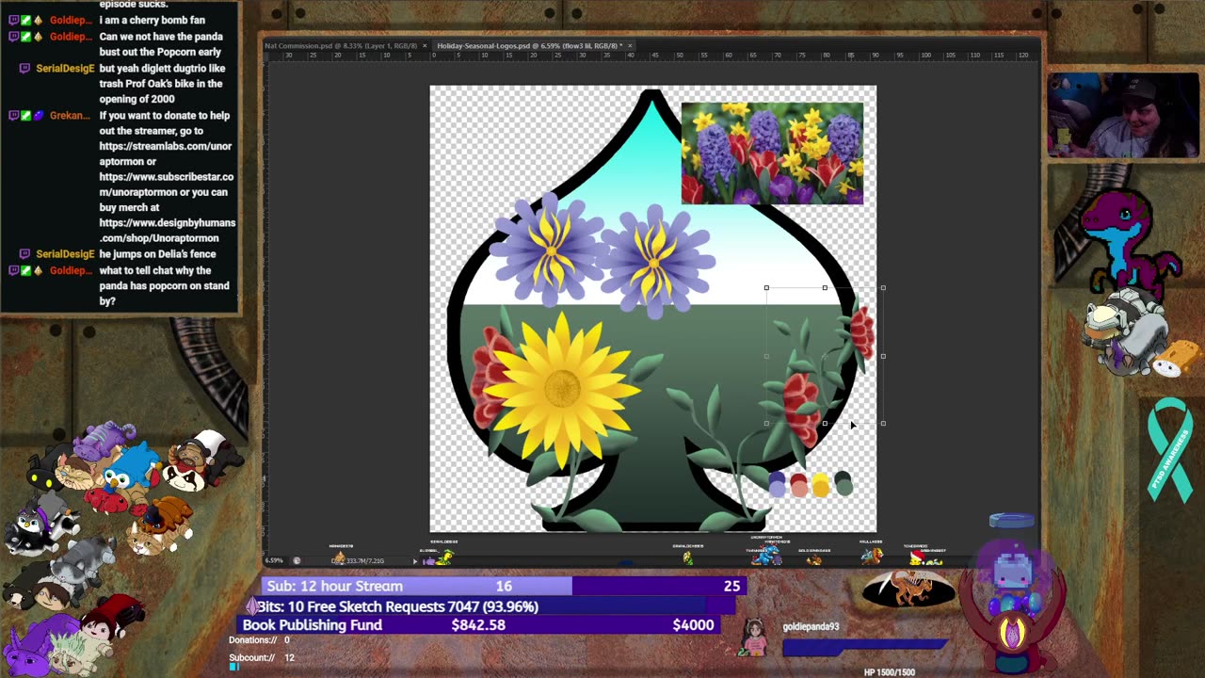Click the "HP 1500/1500" readout
The width and height of the screenshot is (1205, 678).
pos(890,672)
